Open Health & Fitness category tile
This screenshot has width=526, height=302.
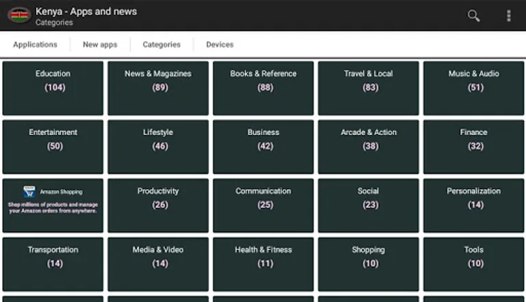point(263,264)
